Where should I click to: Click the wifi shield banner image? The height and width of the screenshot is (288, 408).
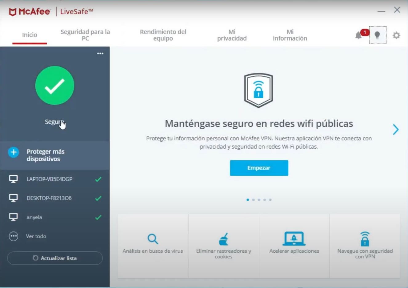coord(258,90)
